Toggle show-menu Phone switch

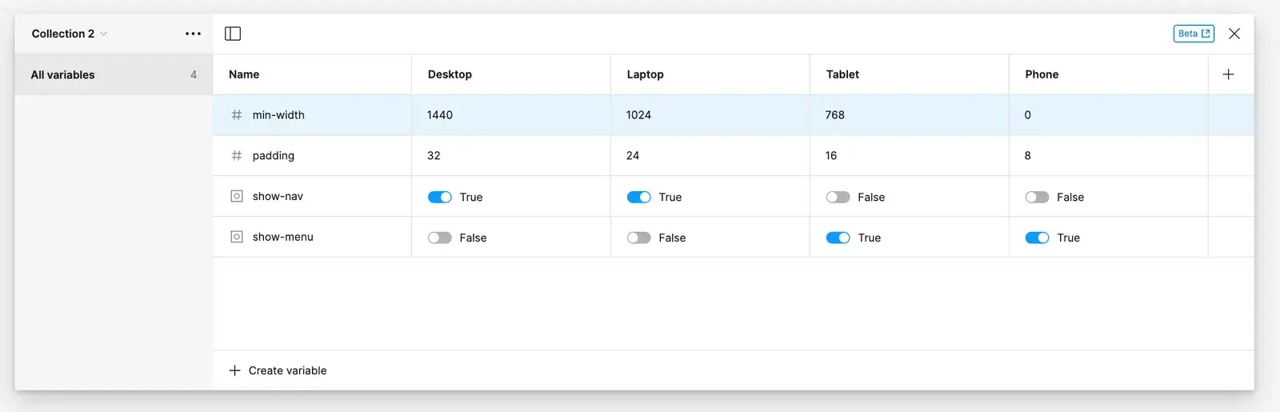pos(1038,238)
